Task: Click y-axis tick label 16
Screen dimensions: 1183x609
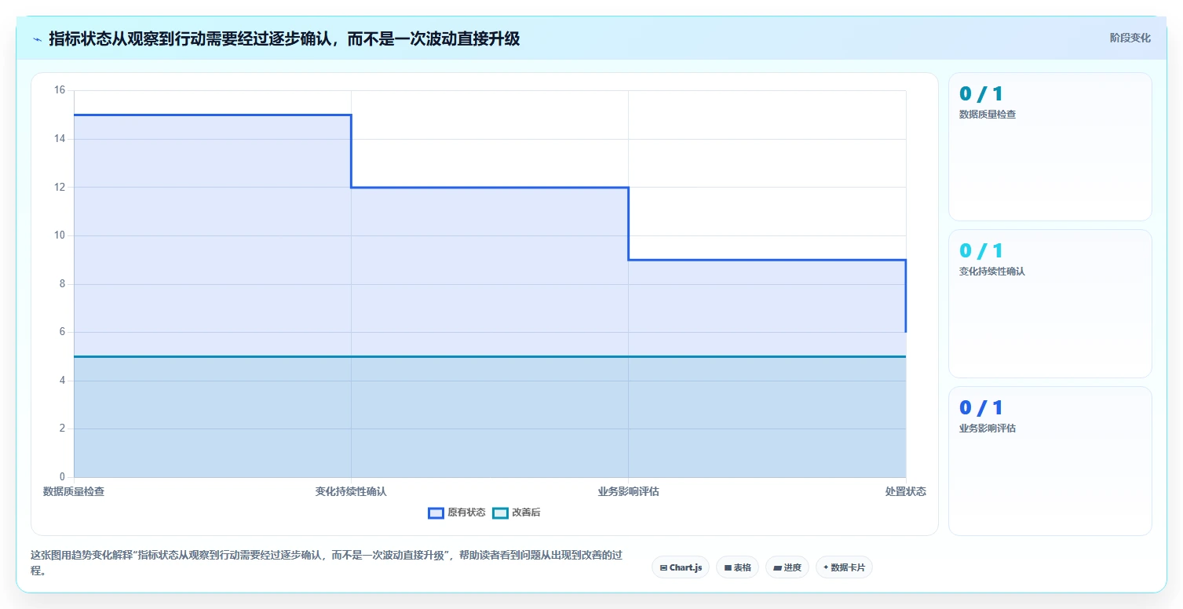Action: [60, 90]
